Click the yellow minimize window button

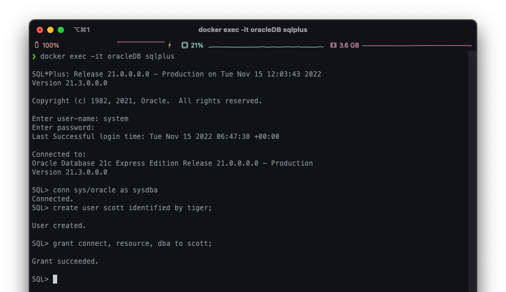[x=50, y=30]
